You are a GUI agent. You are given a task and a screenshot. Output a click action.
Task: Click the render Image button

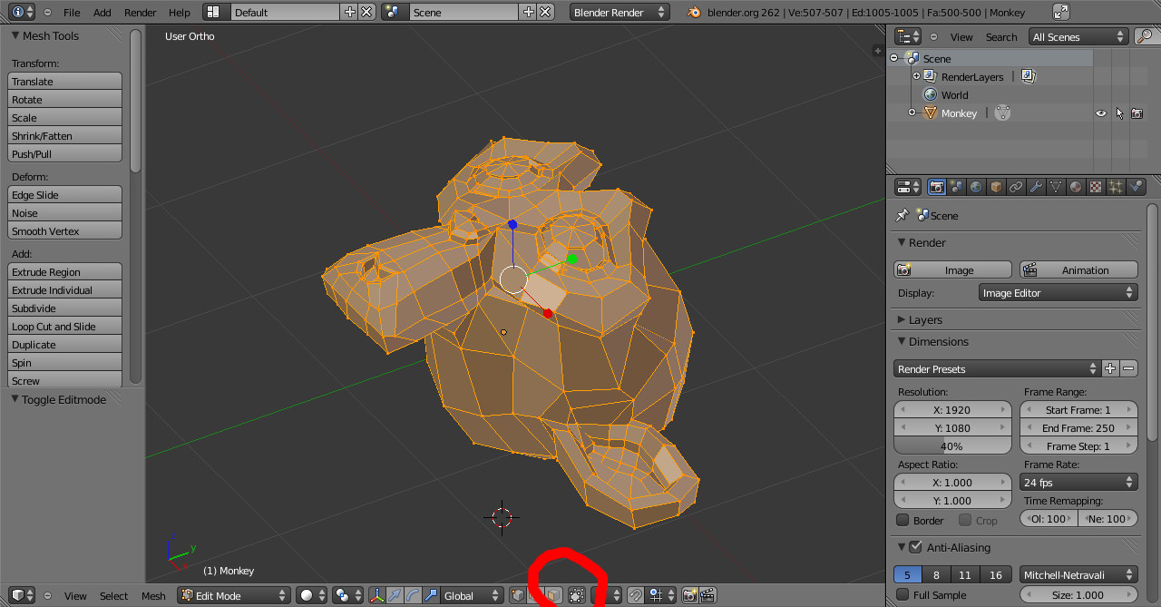[952, 269]
